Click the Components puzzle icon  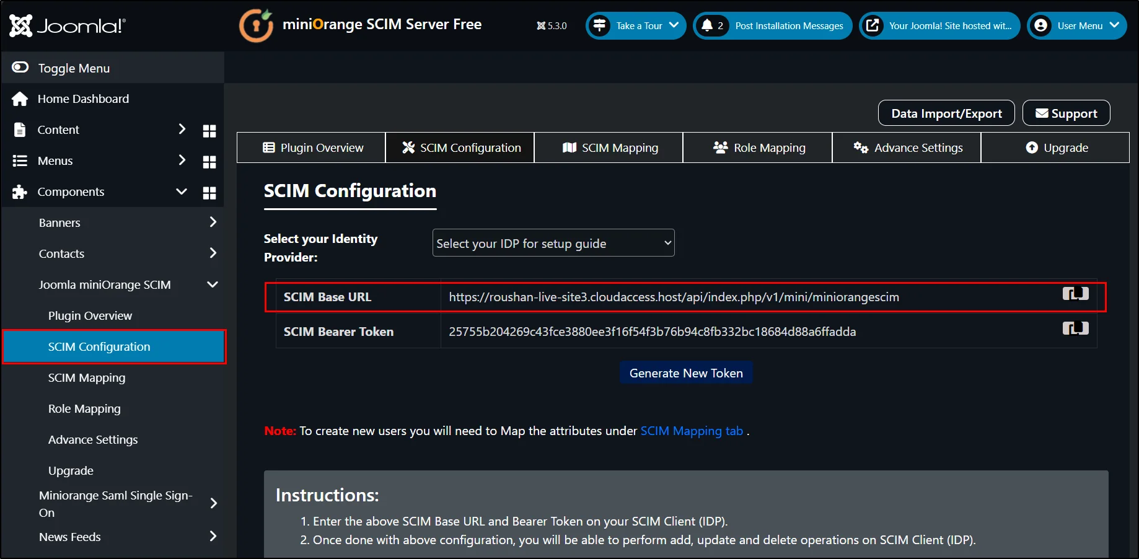(20, 191)
